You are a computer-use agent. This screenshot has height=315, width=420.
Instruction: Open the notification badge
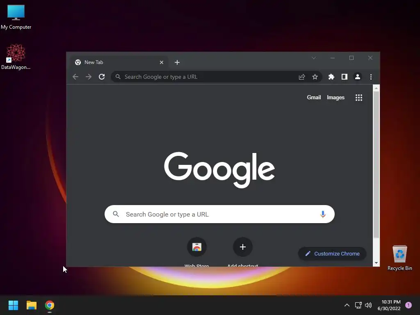pyautogui.click(x=409, y=305)
